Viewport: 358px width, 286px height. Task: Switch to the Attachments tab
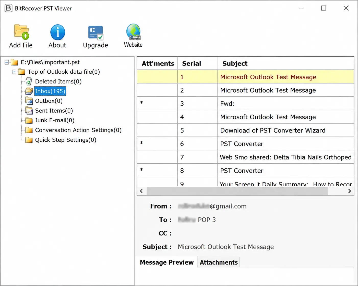[219, 262]
